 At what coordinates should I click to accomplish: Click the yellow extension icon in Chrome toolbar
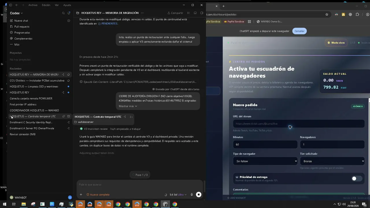(343, 14)
